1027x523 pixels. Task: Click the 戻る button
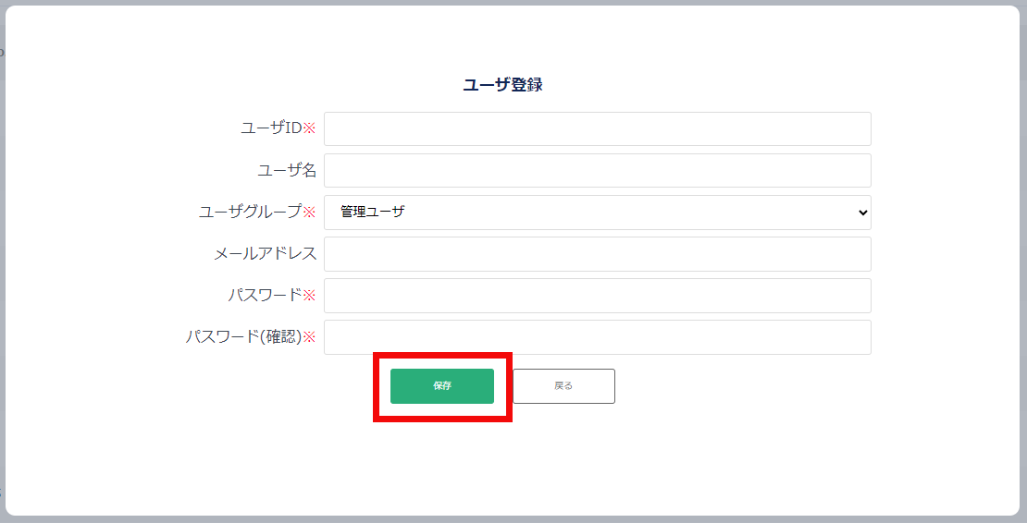[563, 385]
